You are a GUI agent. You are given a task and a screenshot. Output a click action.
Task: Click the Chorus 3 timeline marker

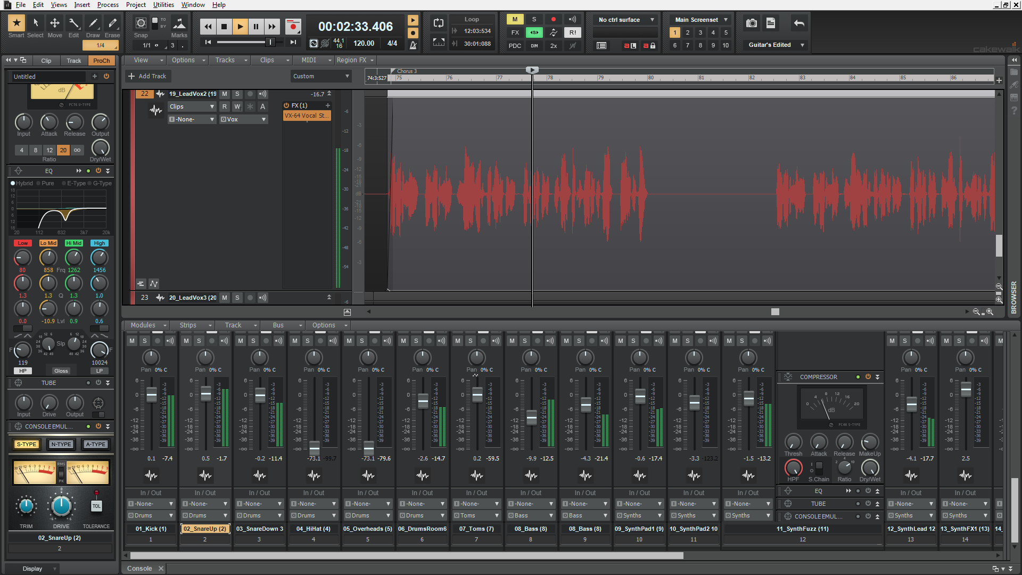pos(407,71)
